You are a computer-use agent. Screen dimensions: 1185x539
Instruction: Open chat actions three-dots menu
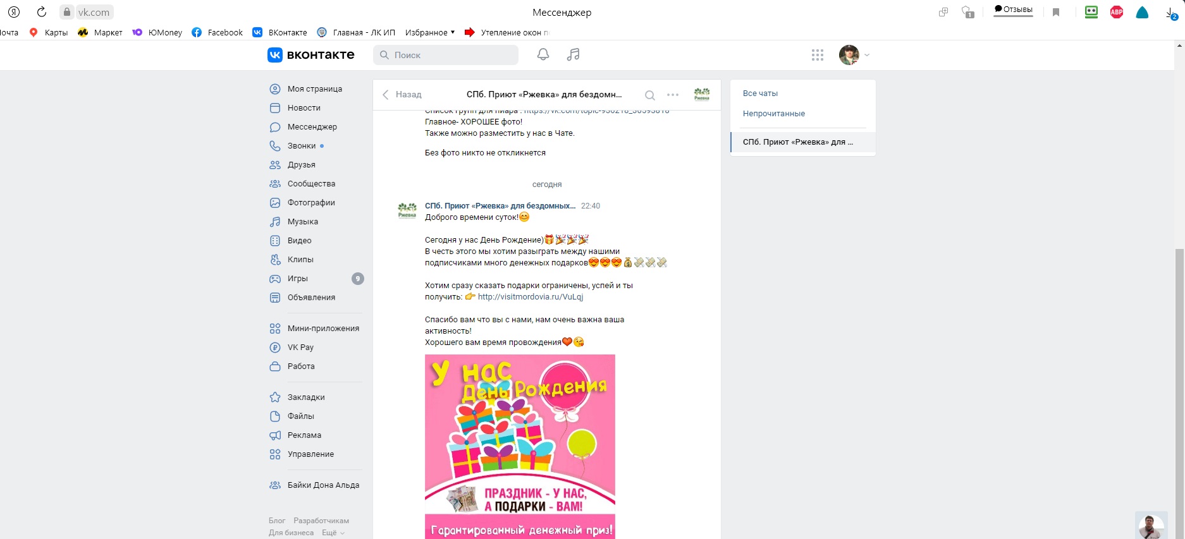coord(673,95)
